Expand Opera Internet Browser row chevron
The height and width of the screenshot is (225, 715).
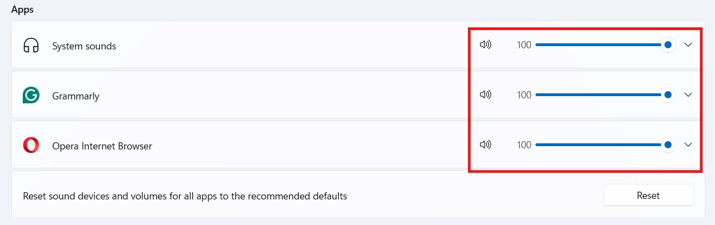pos(688,145)
